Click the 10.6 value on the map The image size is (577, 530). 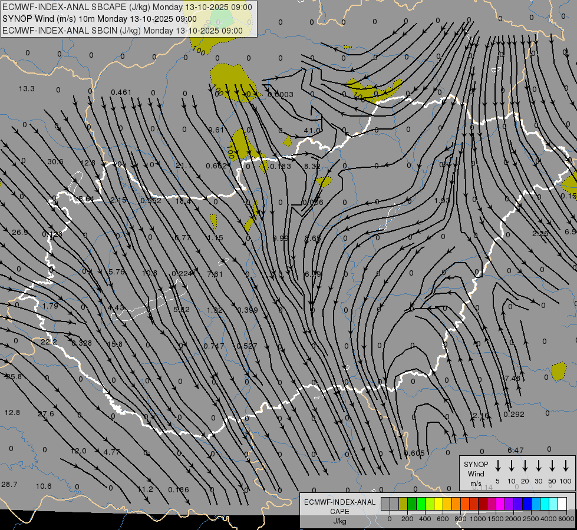(44, 486)
